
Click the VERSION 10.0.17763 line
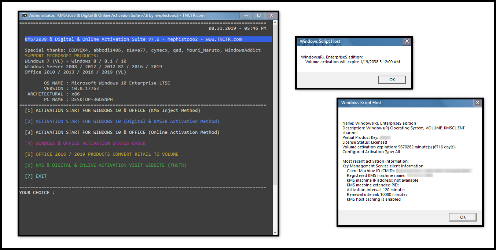tap(71, 88)
